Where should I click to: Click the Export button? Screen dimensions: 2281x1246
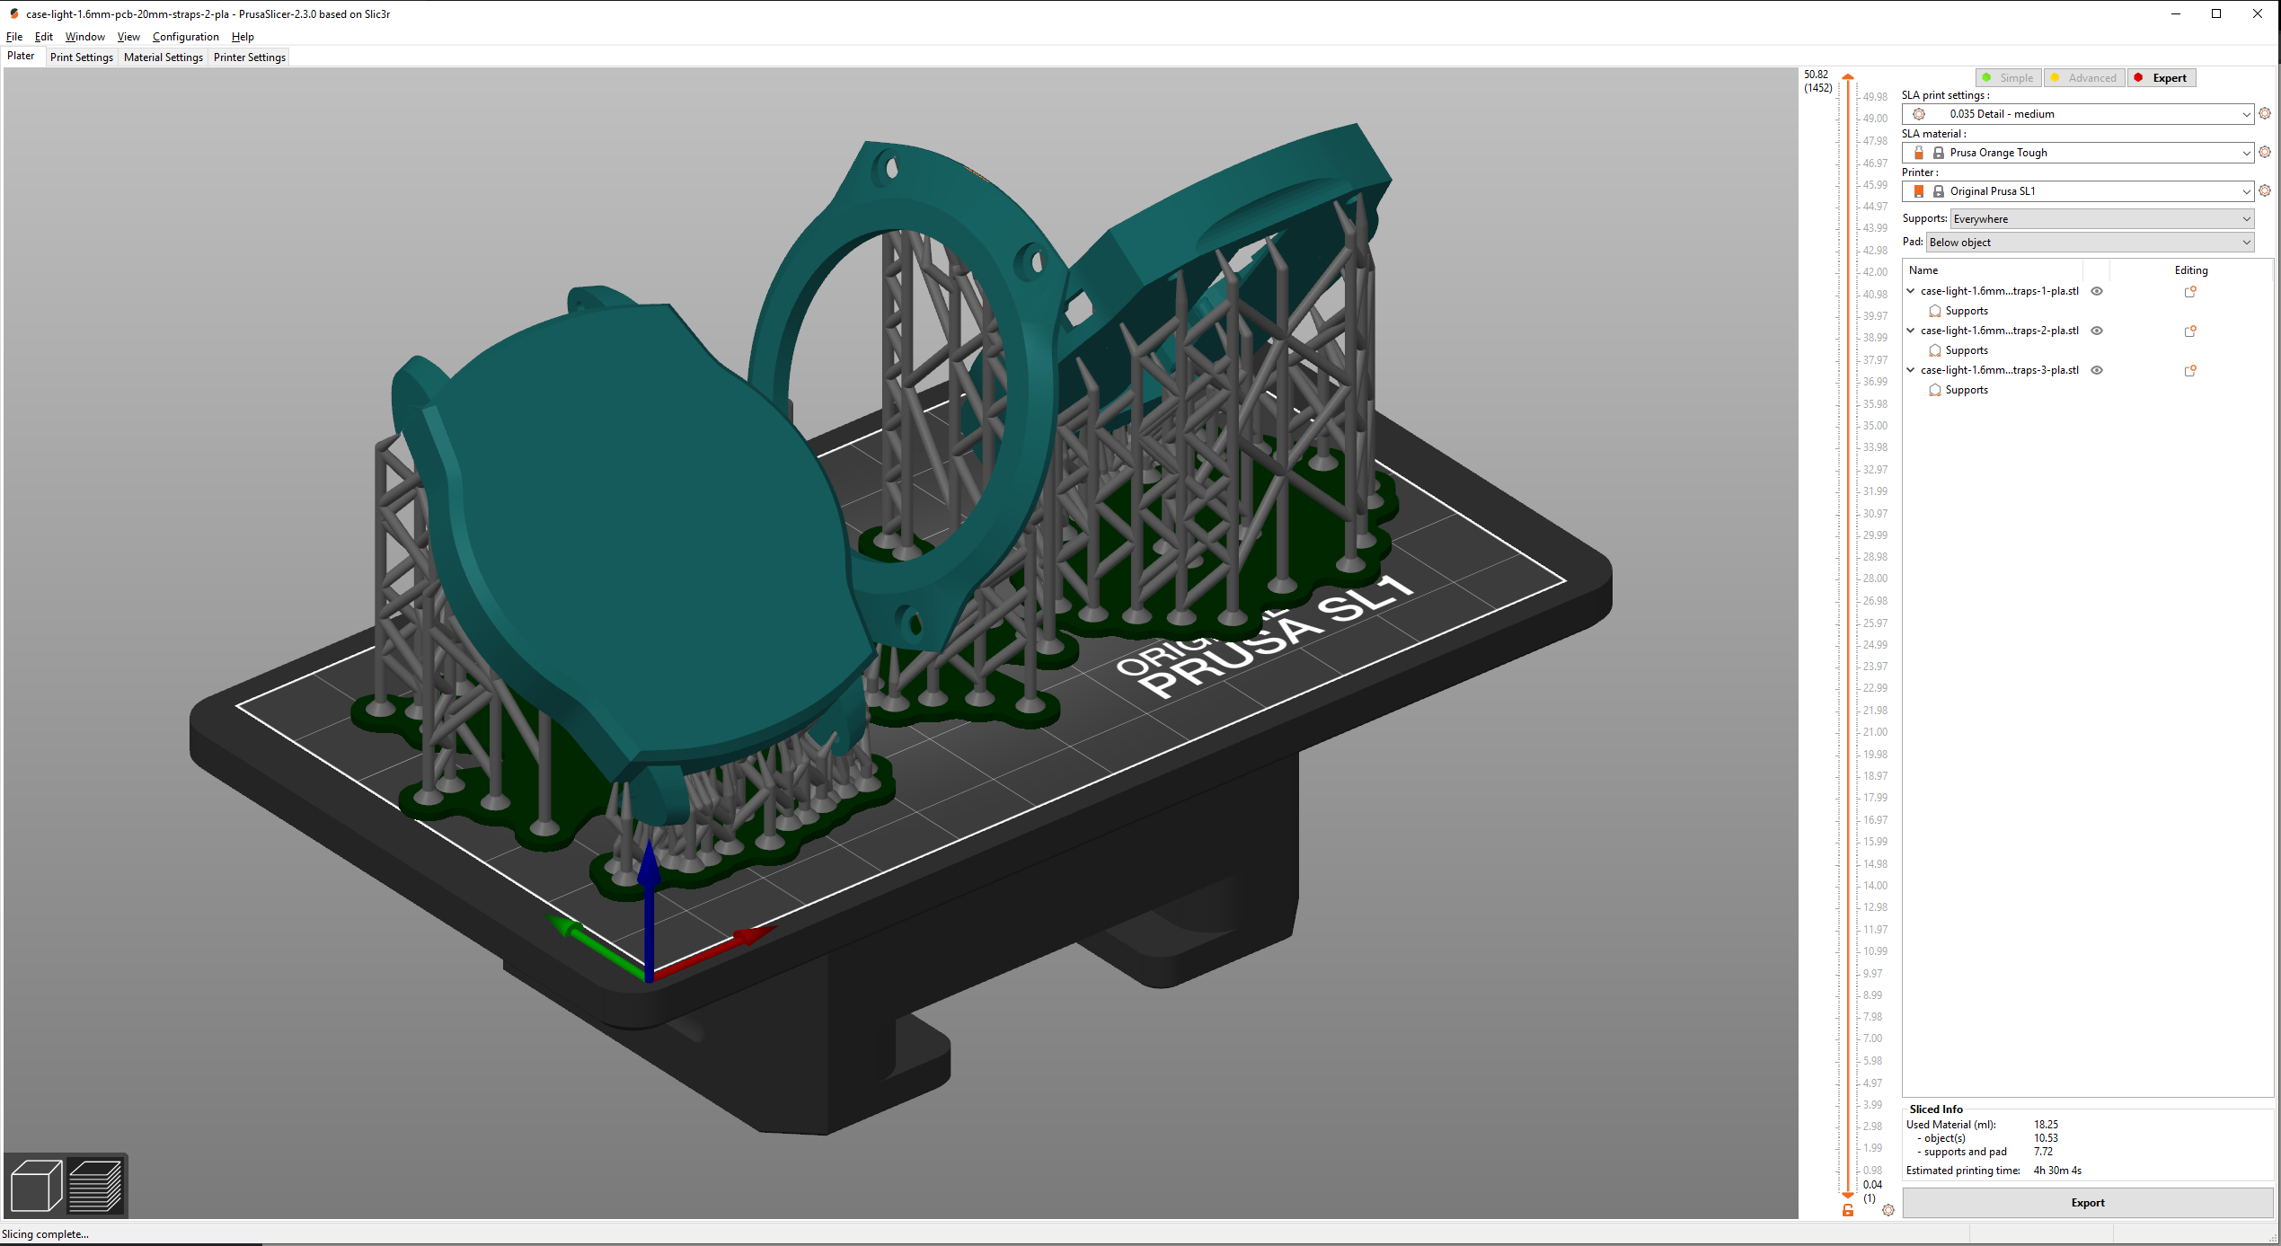click(2088, 1203)
